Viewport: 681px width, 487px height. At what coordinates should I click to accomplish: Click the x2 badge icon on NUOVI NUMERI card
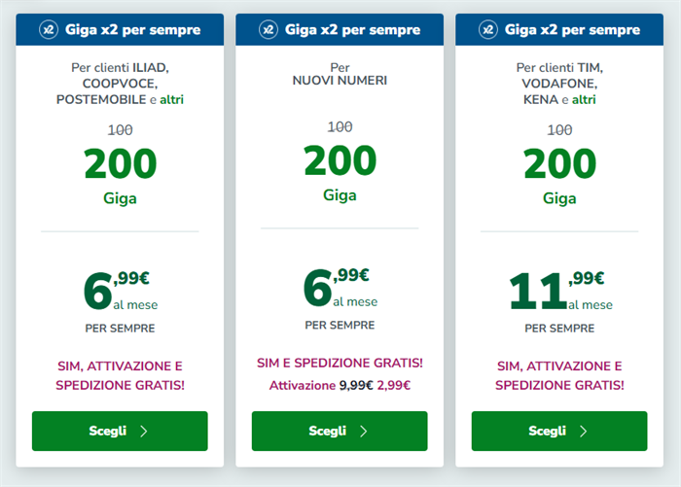click(269, 29)
